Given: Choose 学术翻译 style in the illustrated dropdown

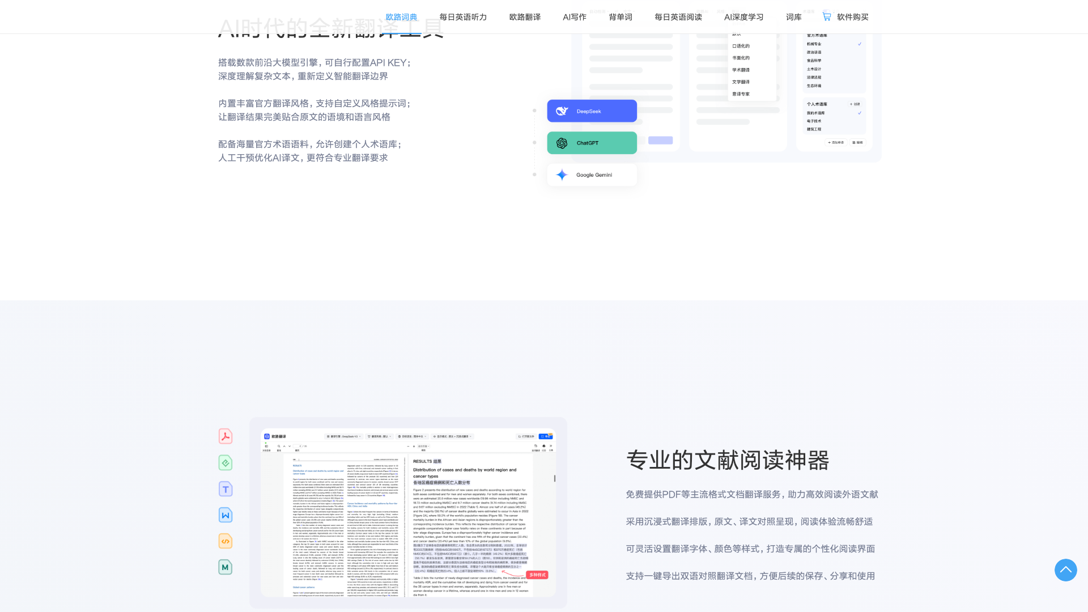Looking at the screenshot, I should 741,70.
